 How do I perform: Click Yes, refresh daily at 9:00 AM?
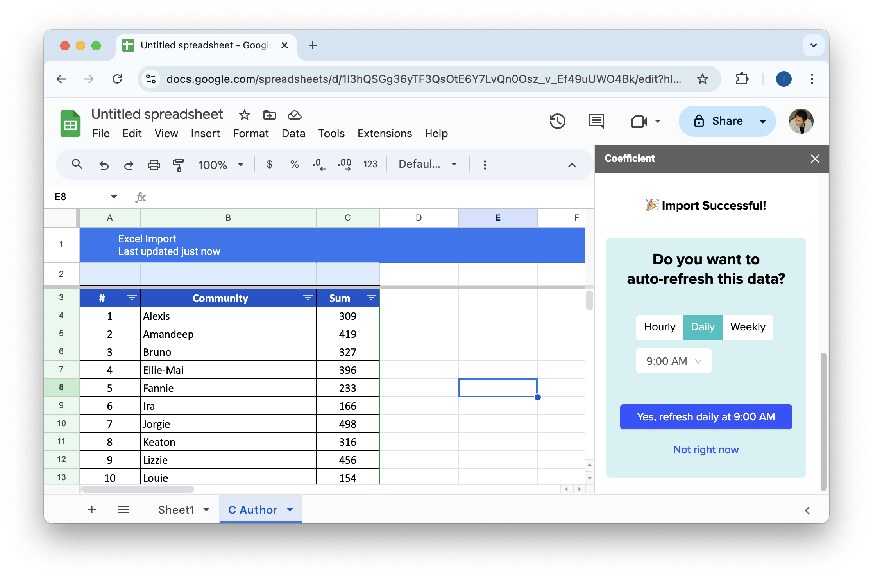pyautogui.click(x=706, y=417)
